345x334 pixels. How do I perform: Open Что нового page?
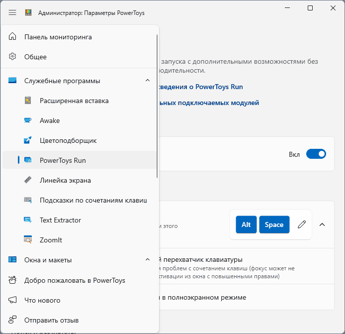click(x=79, y=300)
